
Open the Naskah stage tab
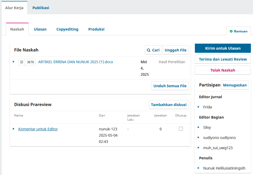(x=17, y=29)
